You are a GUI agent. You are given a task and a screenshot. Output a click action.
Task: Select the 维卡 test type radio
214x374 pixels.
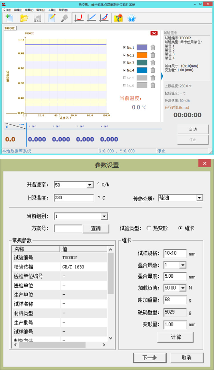tap(180, 228)
